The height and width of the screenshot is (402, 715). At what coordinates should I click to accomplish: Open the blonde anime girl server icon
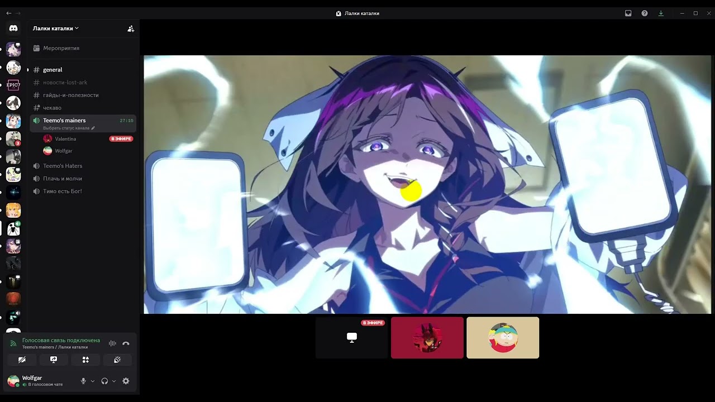pos(13,210)
